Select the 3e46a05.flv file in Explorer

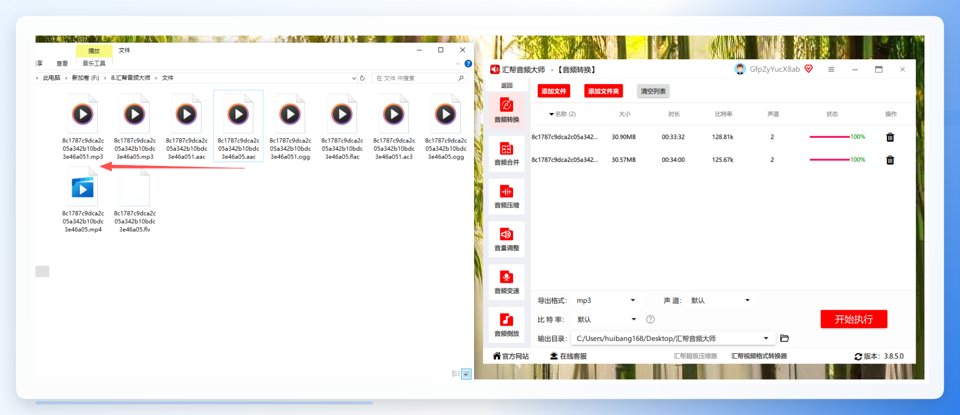(x=135, y=200)
